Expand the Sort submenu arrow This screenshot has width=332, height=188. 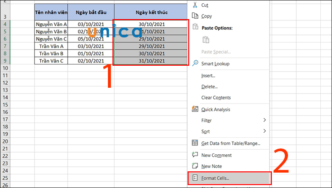click(x=264, y=131)
